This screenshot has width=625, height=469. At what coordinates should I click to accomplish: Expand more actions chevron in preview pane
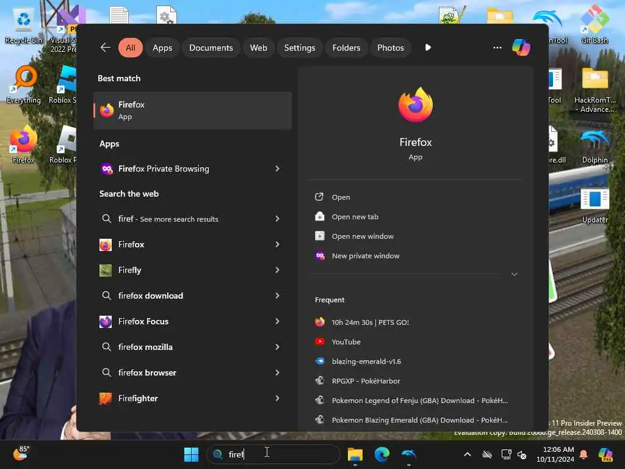pyautogui.click(x=514, y=274)
